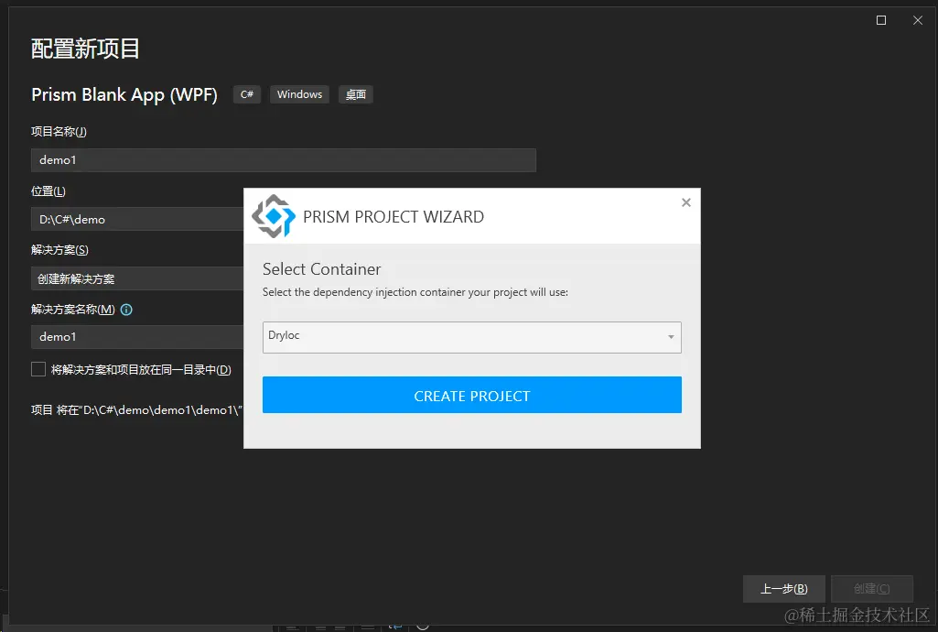Click the C# tag
The width and height of the screenshot is (938, 632).
[x=247, y=94]
